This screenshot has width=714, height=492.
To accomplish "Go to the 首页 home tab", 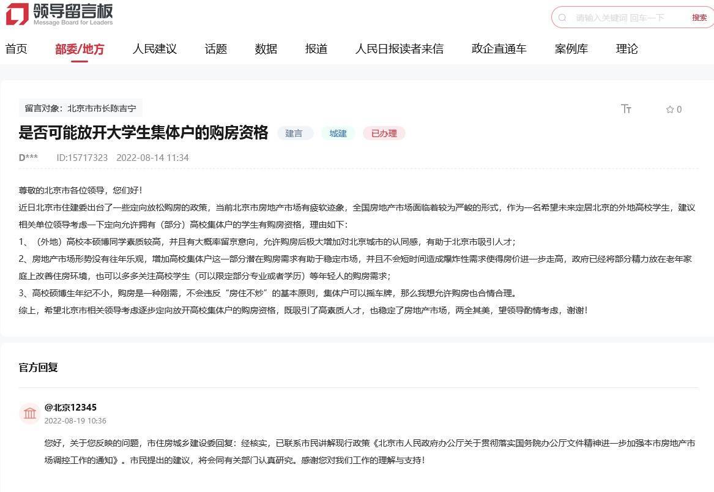I will tap(17, 49).
